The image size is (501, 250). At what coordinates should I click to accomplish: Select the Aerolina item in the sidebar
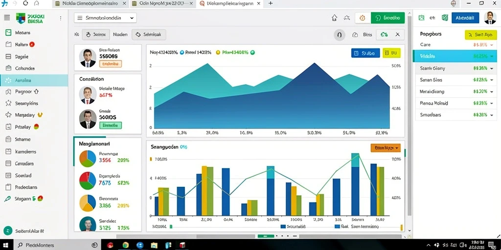(x=34, y=81)
